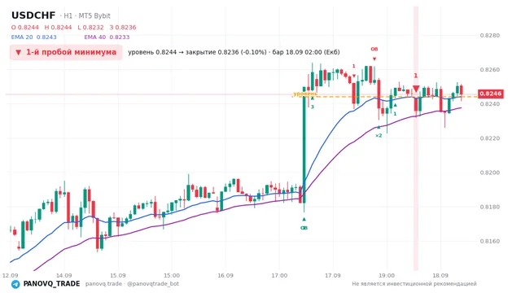
Task: Click the large red down-triangle signal marker labeled 1
Action: tap(416, 89)
